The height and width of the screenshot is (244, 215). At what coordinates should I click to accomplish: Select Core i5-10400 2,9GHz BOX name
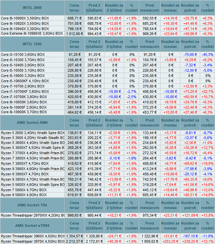pos(23,65)
